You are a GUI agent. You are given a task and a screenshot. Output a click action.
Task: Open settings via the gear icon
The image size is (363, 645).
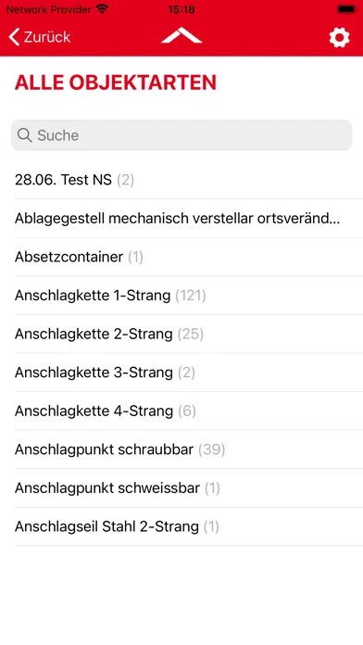(x=339, y=38)
